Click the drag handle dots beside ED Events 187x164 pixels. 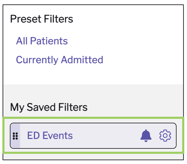(x=15, y=136)
